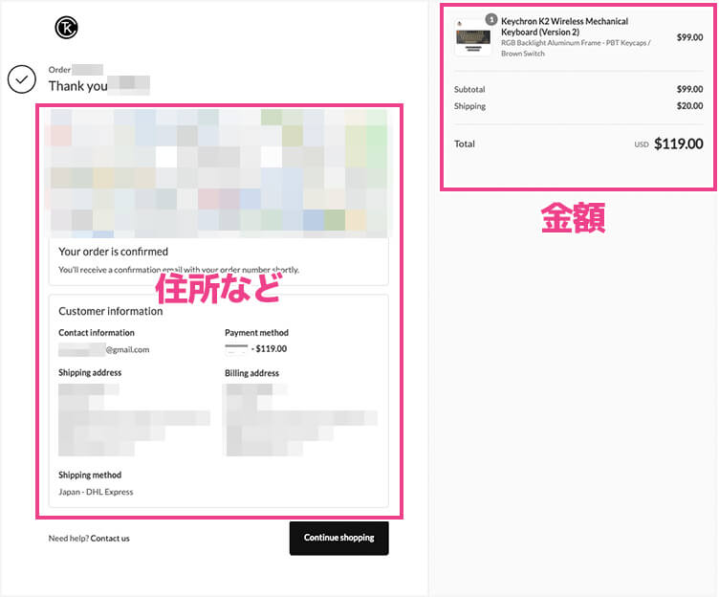Click the Keychron logo icon
This screenshot has width=719, height=597.
pos(67,29)
